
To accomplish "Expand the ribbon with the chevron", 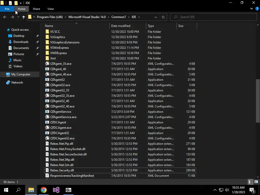I will click(x=252, y=9).
